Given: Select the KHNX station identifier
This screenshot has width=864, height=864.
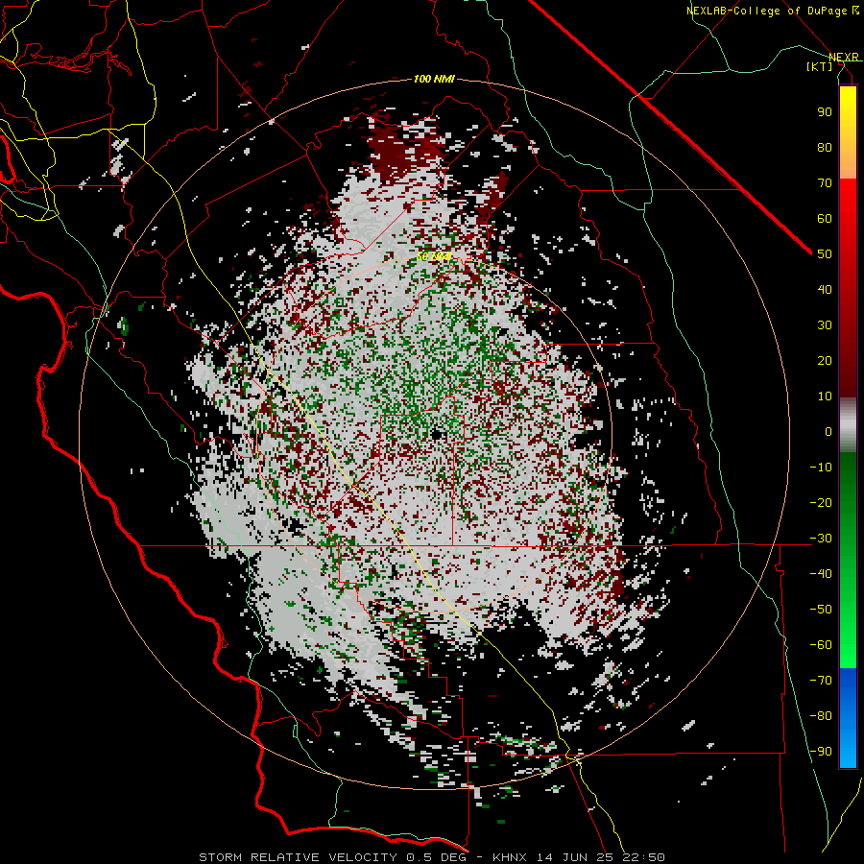Looking at the screenshot, I should click(x=510, y=857).
